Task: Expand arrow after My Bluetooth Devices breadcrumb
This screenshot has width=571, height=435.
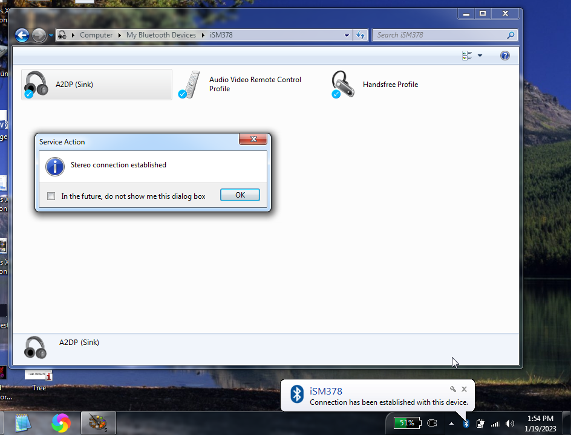Action: (203, 35)
